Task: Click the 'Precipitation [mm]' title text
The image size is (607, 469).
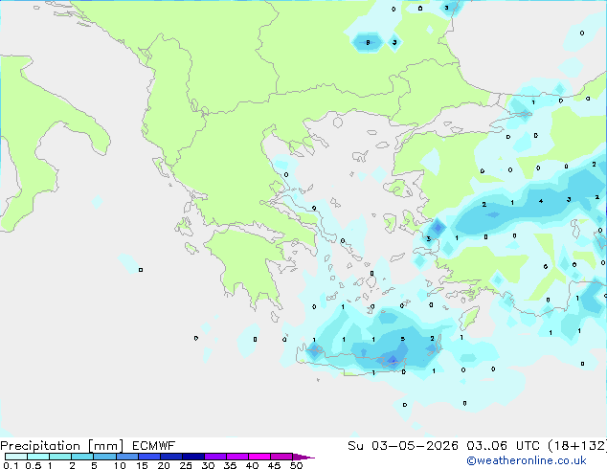Action: (62, 446)
